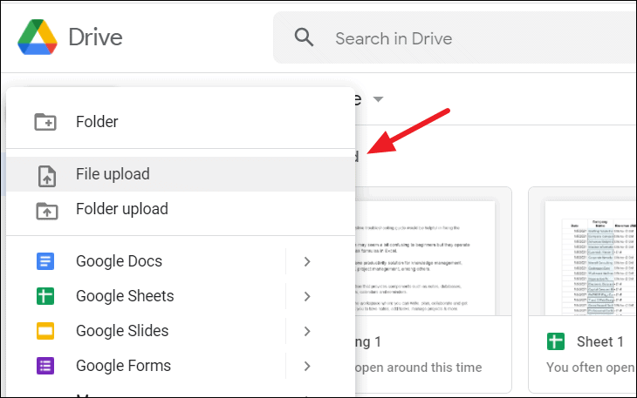Viewport: 637px width, 398px height.
Task: Open the document thumbnail preview
Action: point(425,258)
